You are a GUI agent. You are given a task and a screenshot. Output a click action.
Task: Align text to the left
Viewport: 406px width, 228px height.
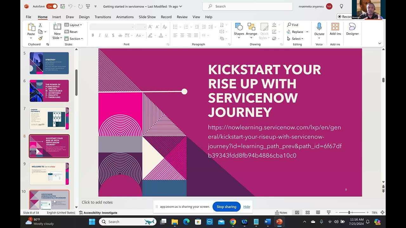(175, 35)
